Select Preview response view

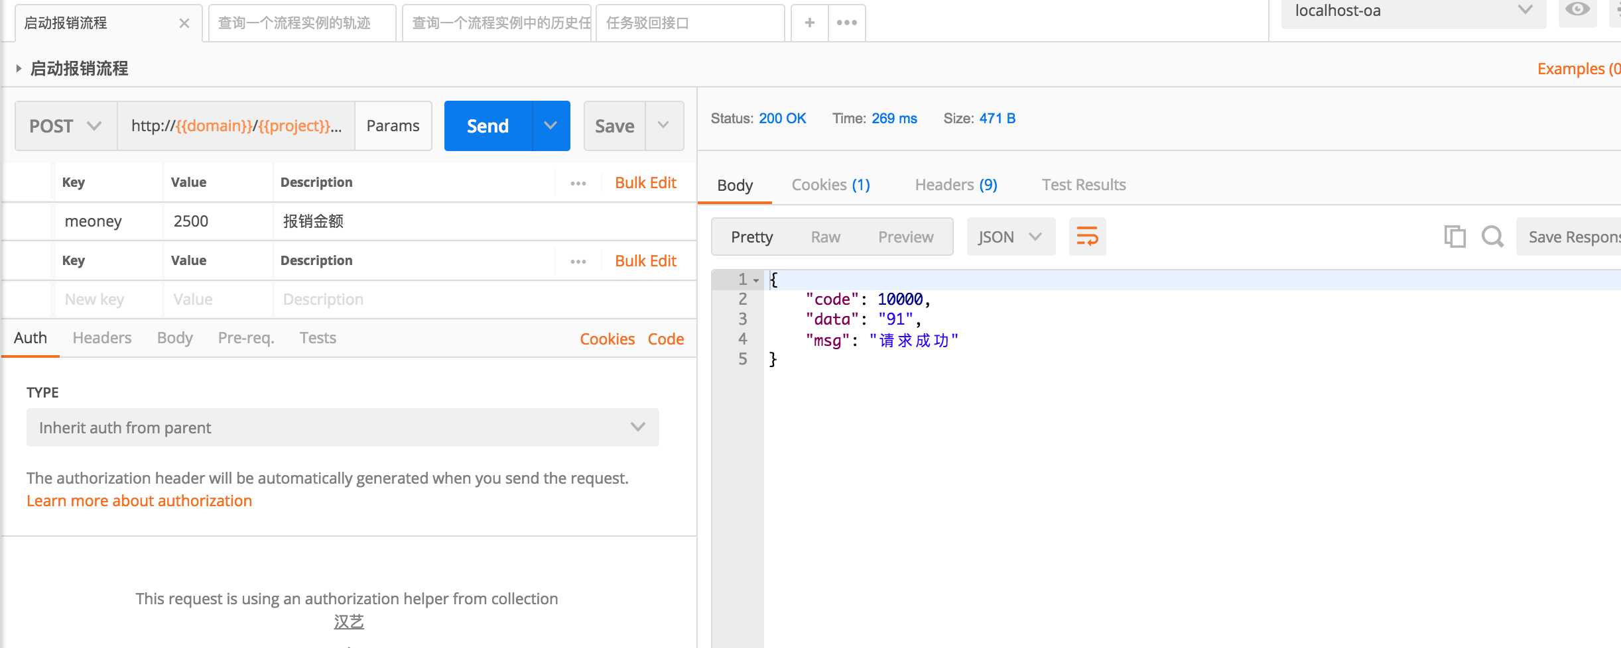tap(905, 237)
